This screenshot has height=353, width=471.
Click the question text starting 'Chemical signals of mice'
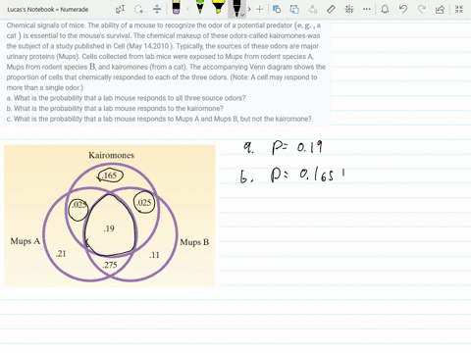(x=166, y=56)
